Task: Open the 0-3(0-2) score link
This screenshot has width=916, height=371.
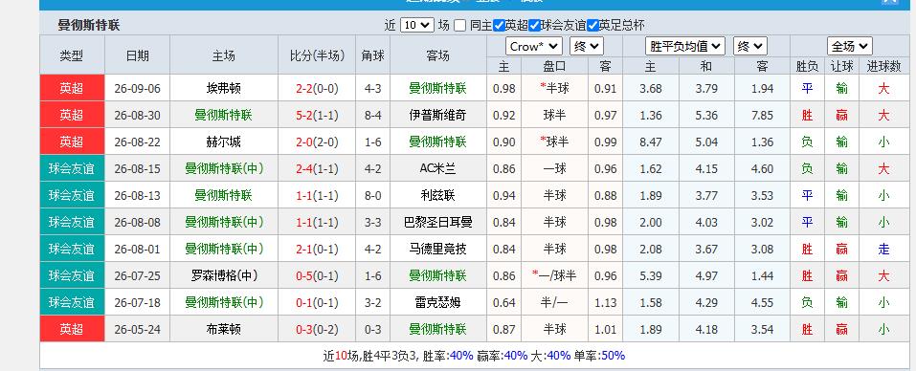Action: click(317, 330)
